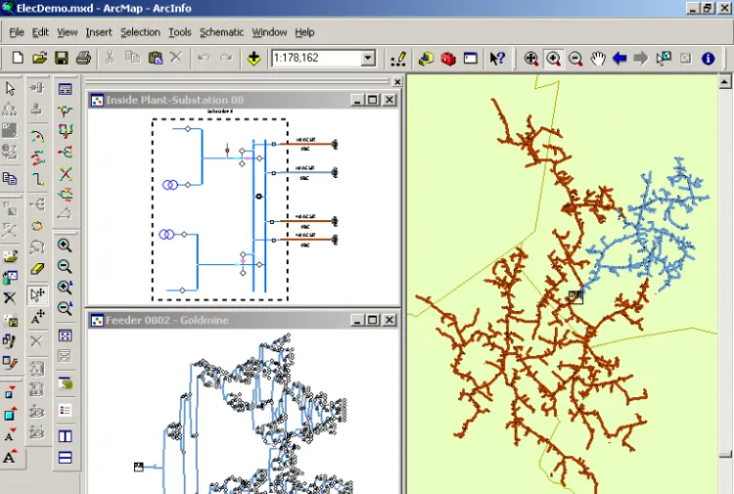Close the Feeder 0802 - Goldmine window
The height and width of the screenshot is (494, 734).
point(389,319)
